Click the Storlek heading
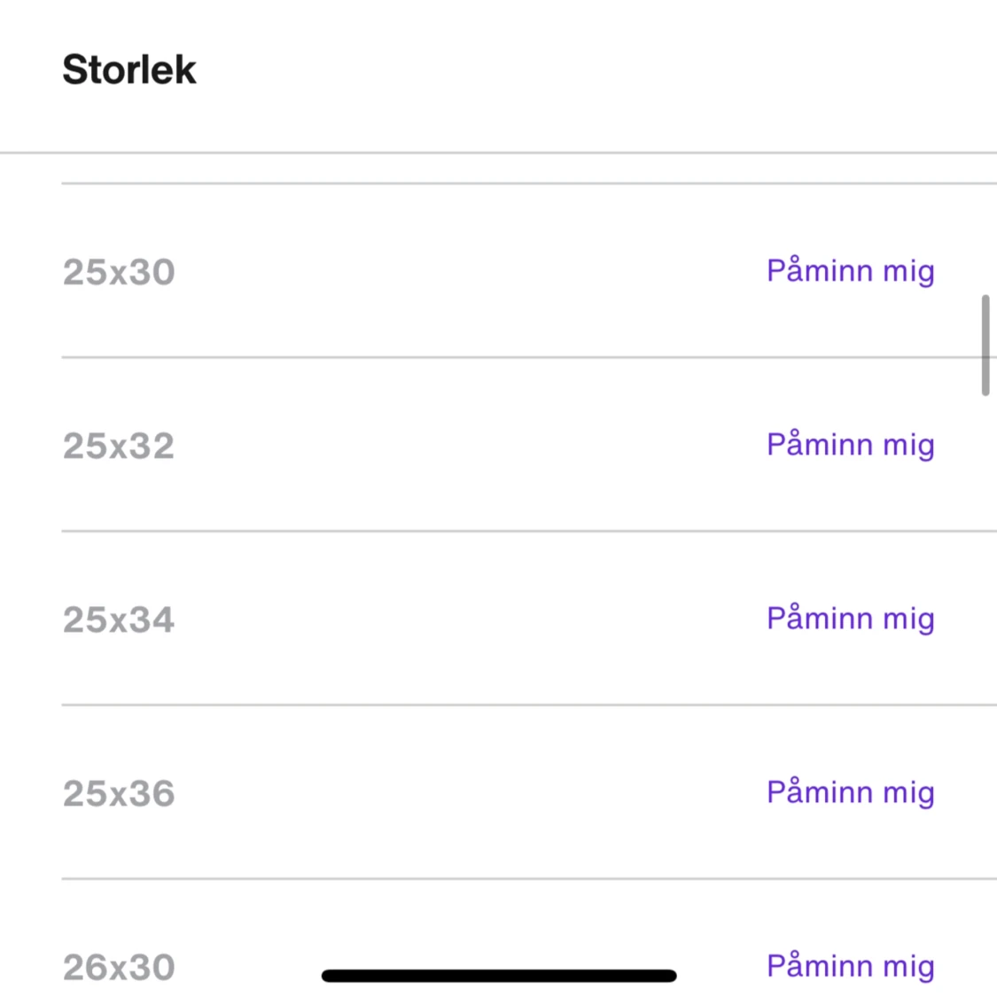This screenshot has width=997, height=997. point(129,69)
